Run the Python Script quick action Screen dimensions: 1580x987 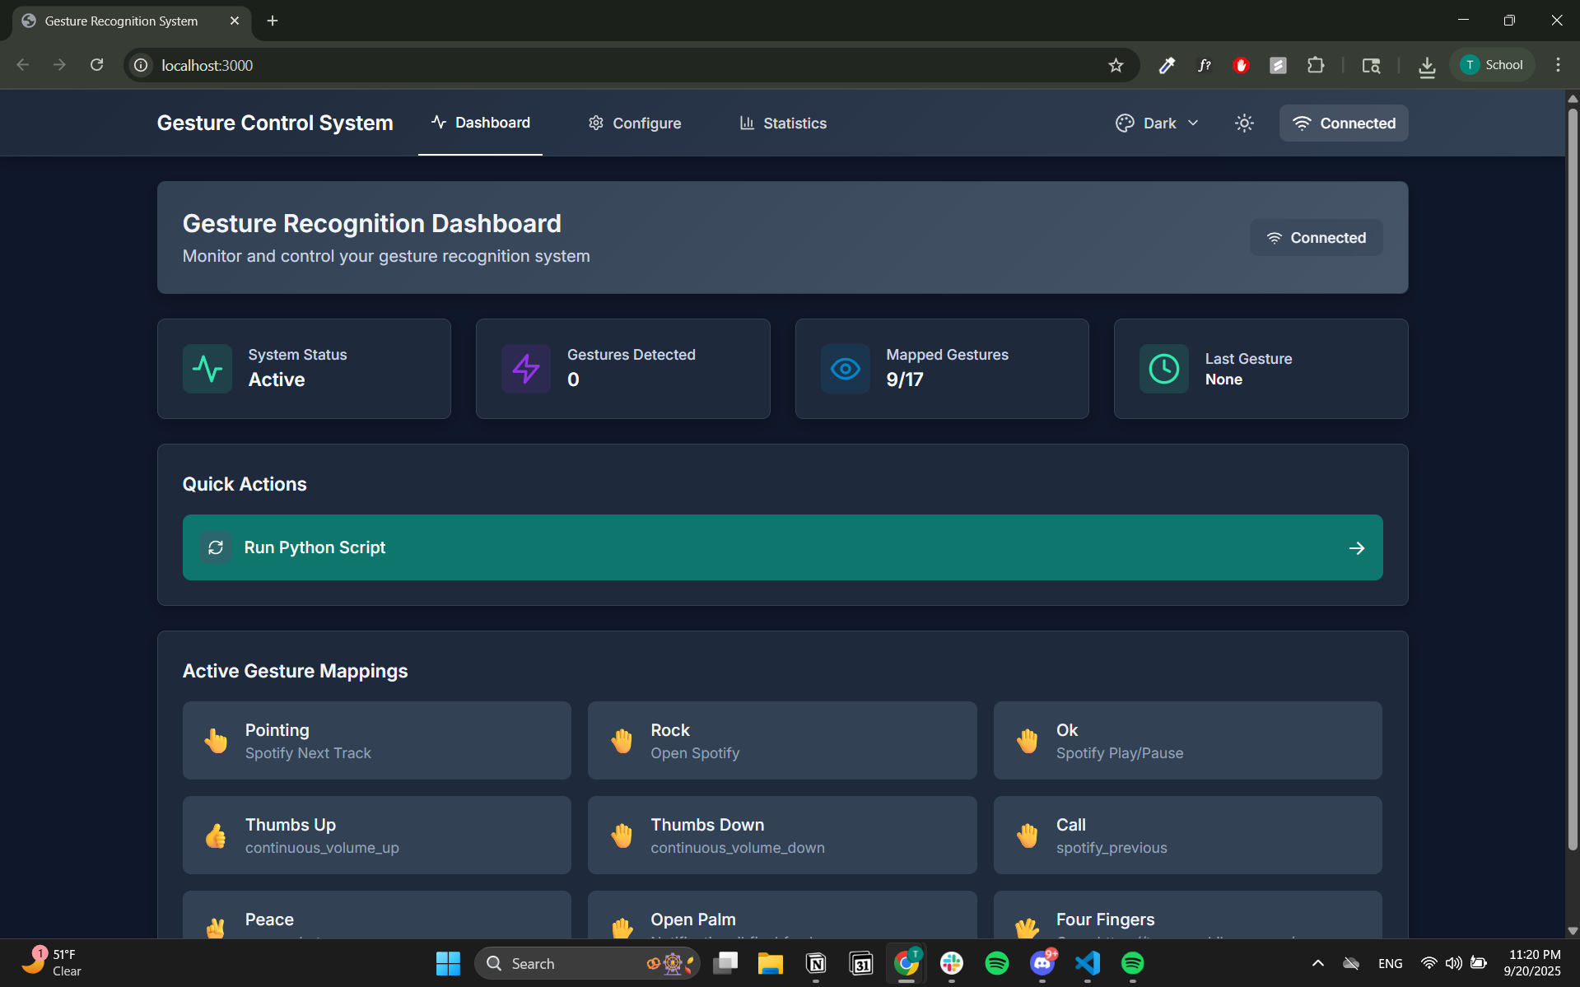tap(782, 547)
